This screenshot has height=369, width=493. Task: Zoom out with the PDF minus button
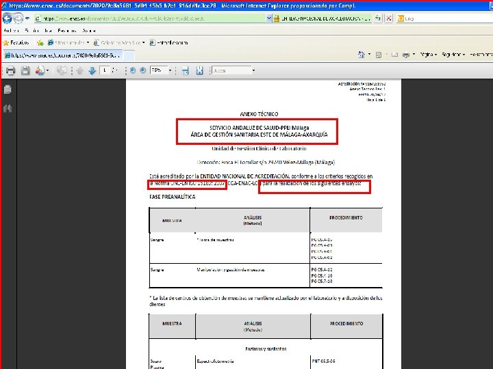tap(133, 70)
